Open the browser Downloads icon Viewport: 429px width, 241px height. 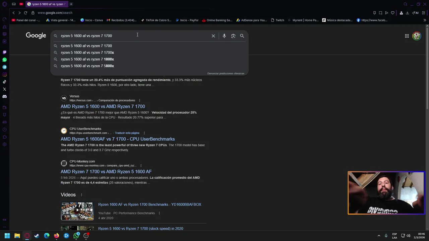tap(407, 13)
